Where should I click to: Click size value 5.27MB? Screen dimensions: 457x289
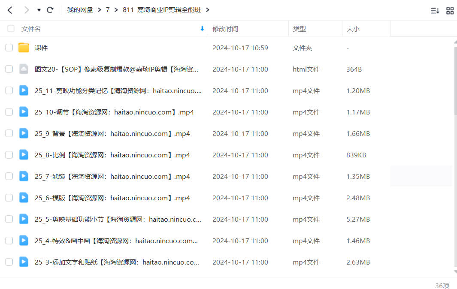click(x=358, y=220)
